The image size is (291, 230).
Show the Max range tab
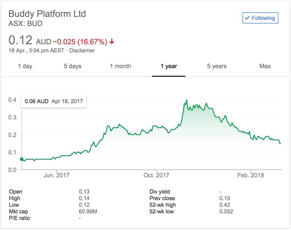pos(265,66)
